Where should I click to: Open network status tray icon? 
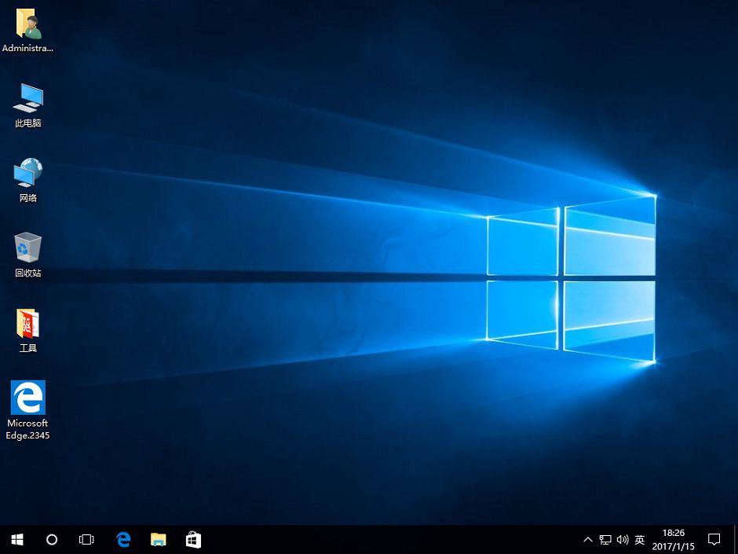(x=605, y=539)
